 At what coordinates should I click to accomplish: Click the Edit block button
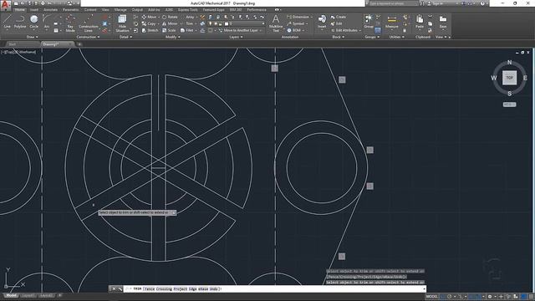[x=336, y=23]
